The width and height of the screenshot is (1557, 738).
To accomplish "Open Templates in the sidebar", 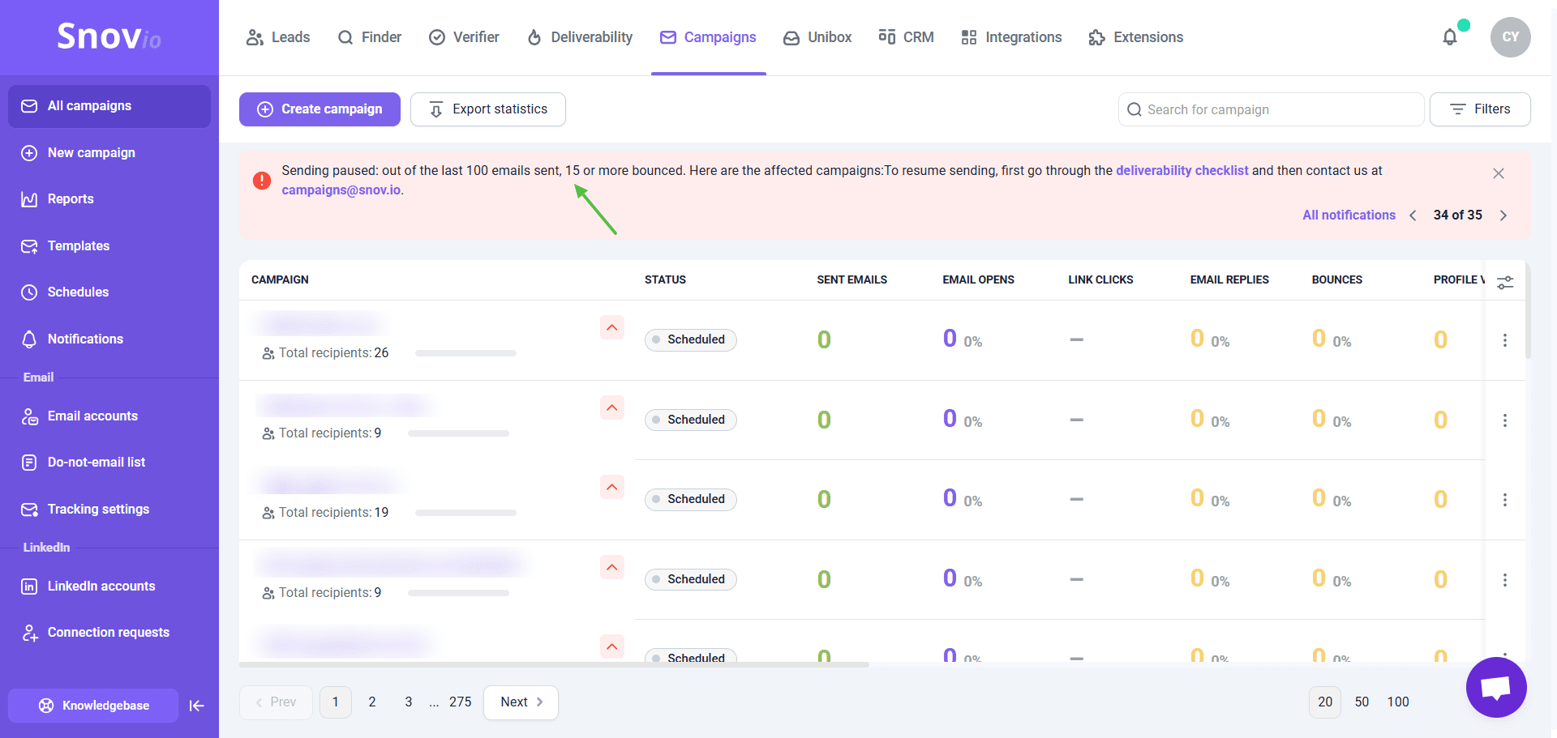I will (78, 246).
